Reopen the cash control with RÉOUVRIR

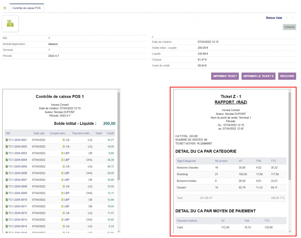coord(287,76)
